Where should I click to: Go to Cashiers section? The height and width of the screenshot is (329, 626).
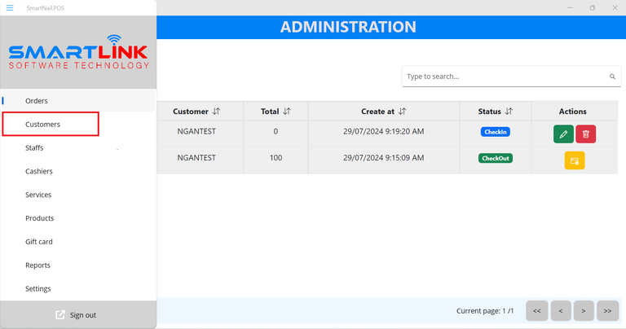[x=38, y=172]
